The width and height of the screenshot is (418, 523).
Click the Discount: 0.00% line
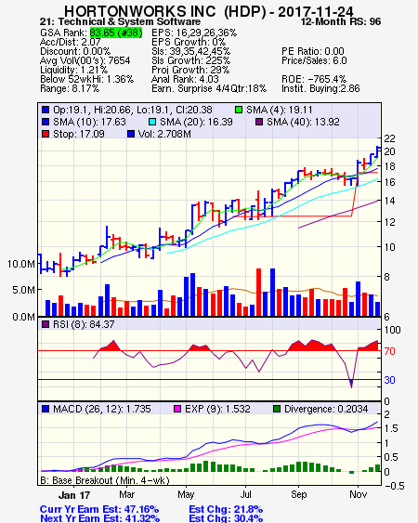pos(75,51)
